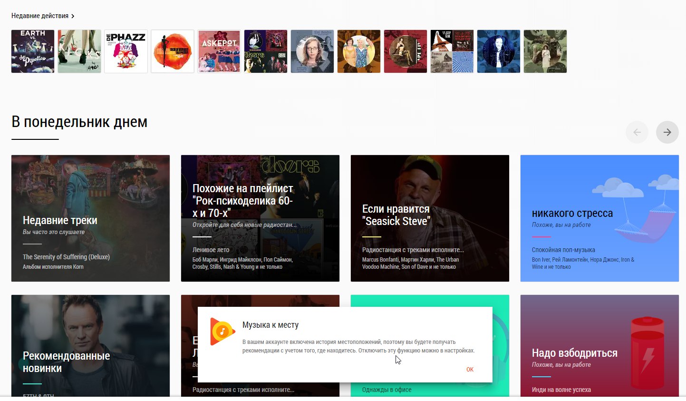
Task: Open the collage with blue wavy pattern cover
Action: (x=452, y=51)
